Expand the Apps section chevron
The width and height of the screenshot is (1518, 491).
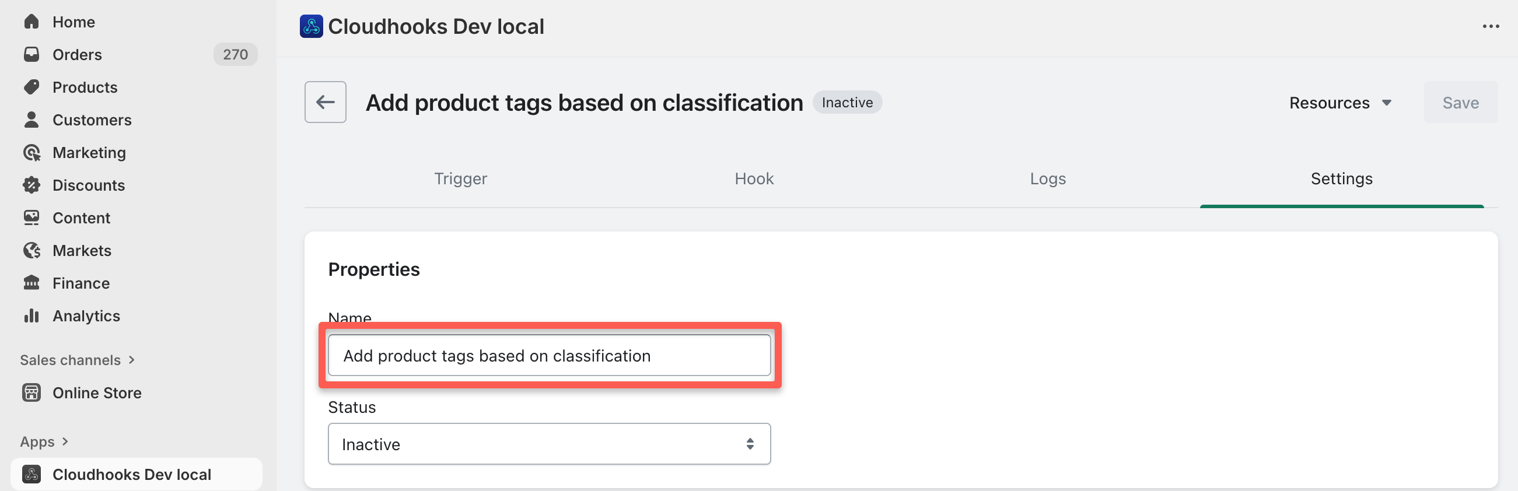[65, 441]
